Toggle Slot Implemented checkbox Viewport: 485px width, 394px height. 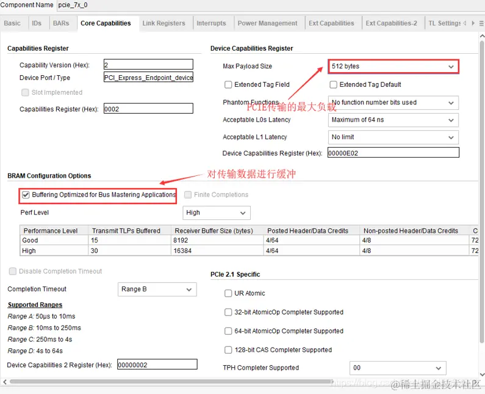coord(25,92)
